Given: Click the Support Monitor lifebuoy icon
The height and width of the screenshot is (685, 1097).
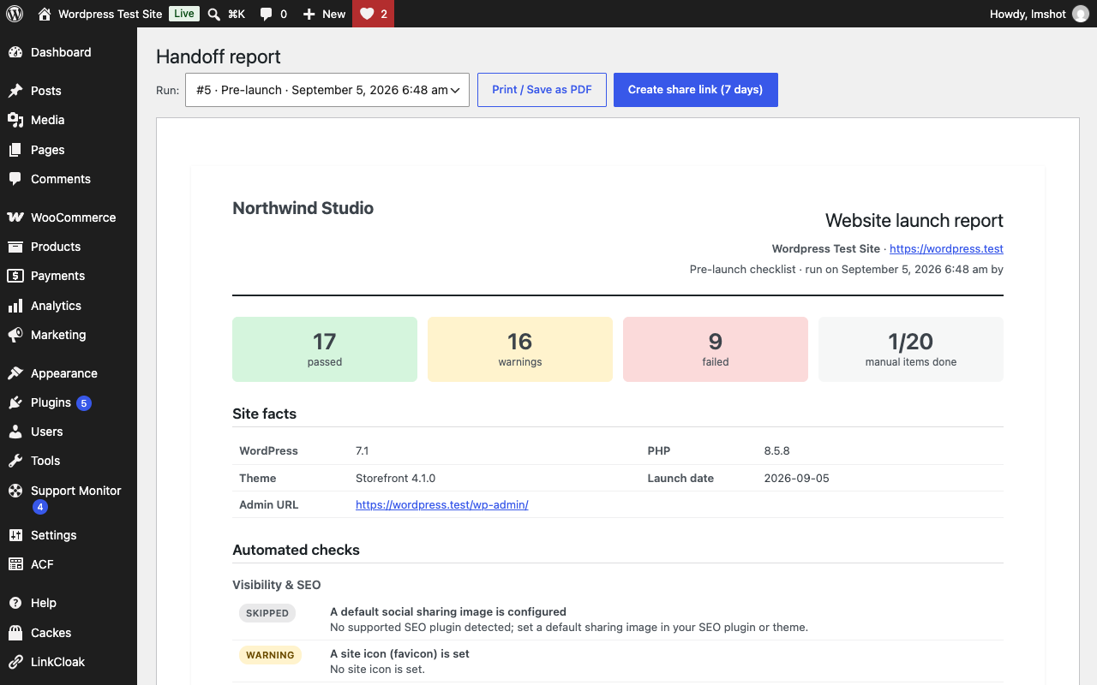Looking at the screenshot, I should (x=15, y=491).
